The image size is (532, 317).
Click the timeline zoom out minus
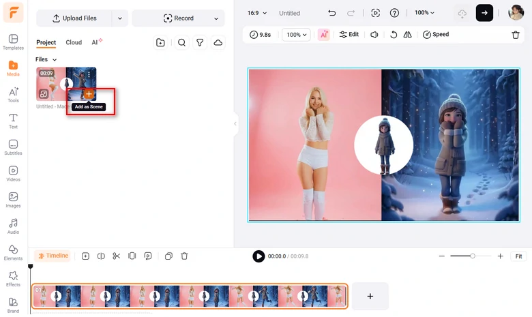tap(441, 256)
